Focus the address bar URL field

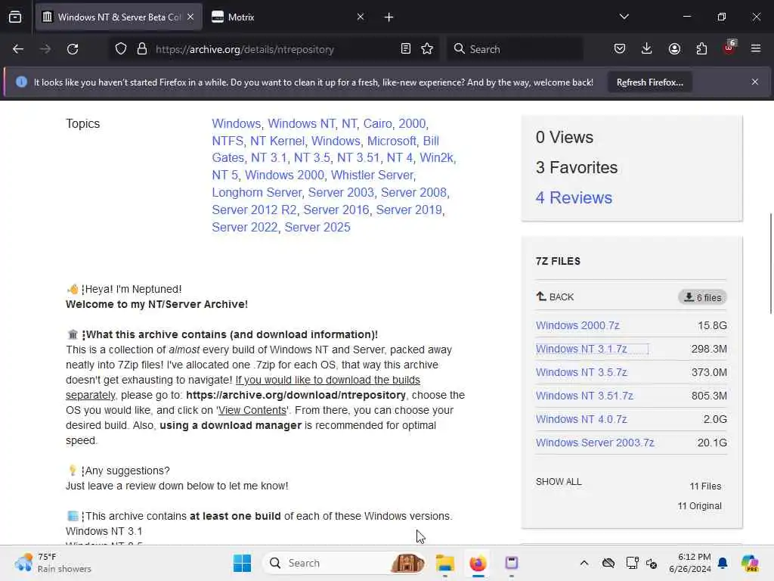(274, 49)
